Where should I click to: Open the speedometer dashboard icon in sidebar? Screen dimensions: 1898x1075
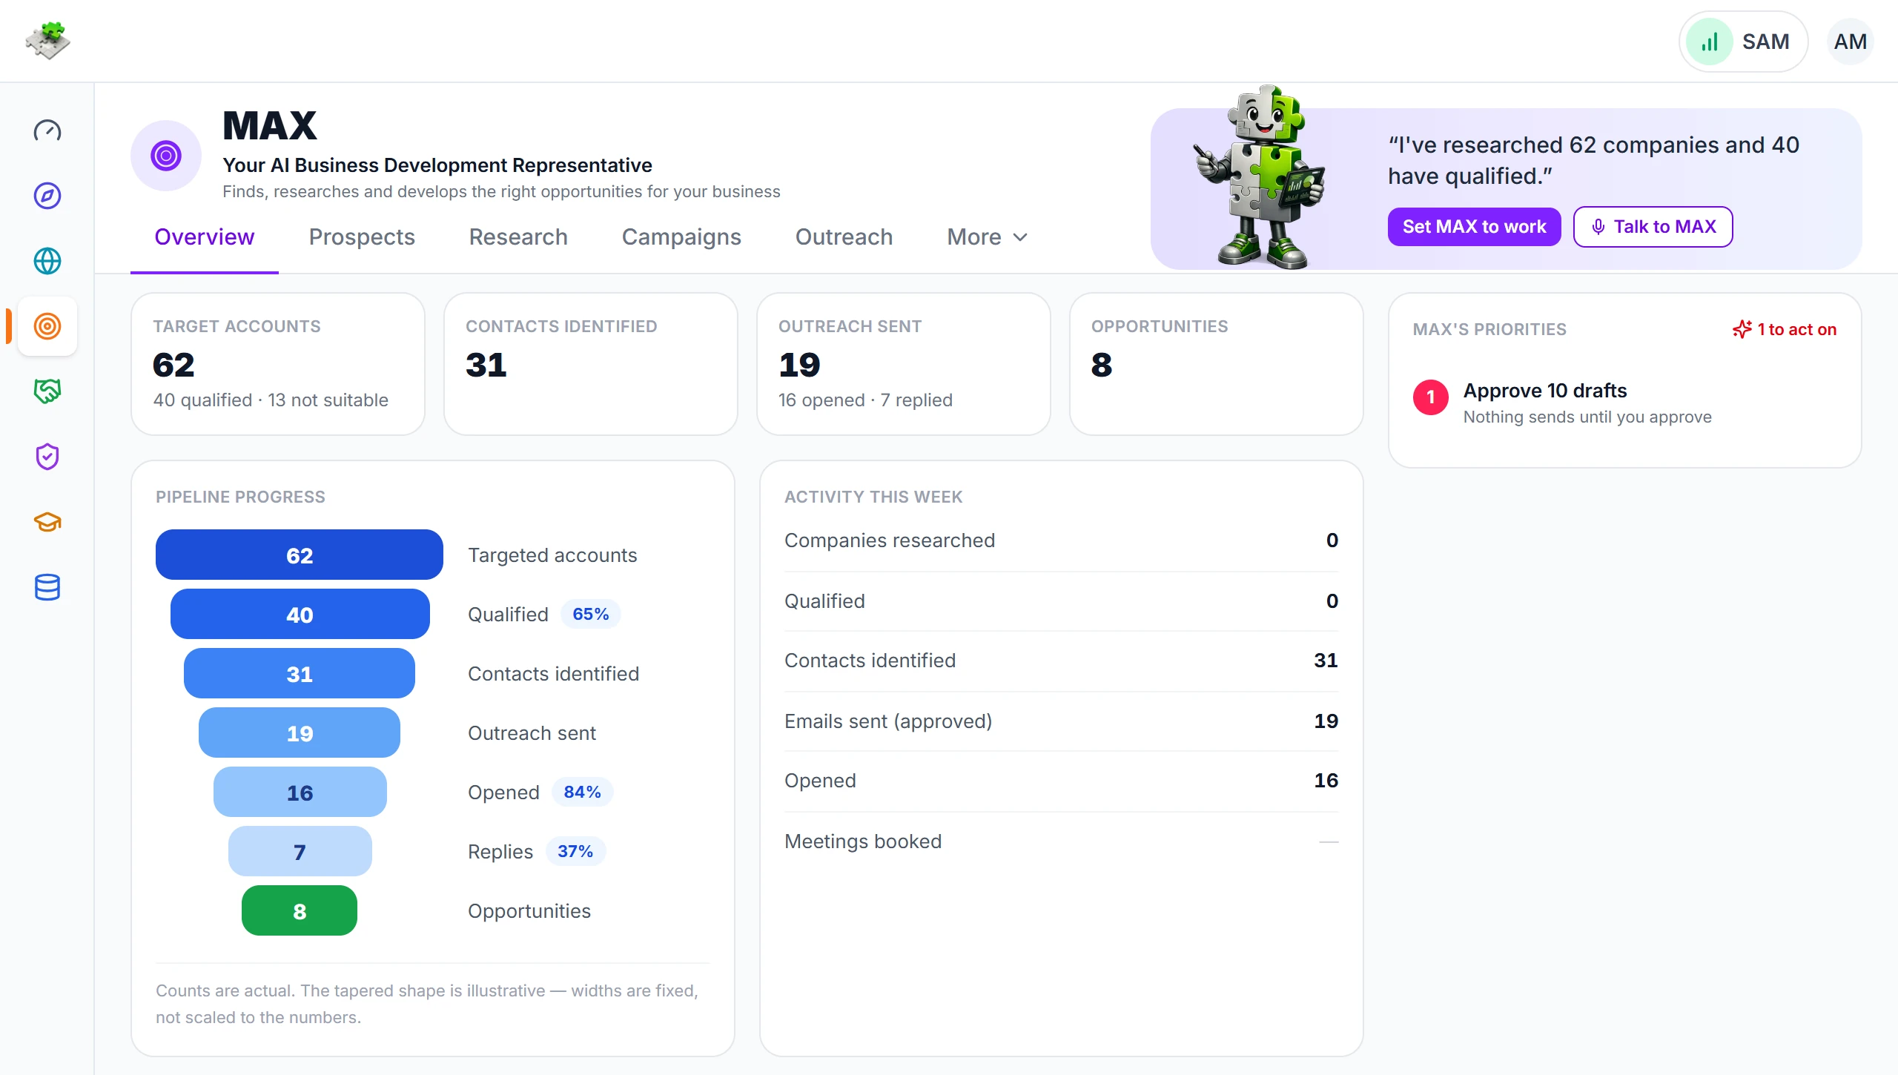[x=47, y=130]
